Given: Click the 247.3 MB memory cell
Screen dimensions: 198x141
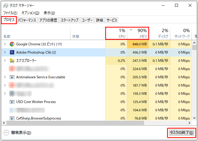Looking at the screenshot, I should click(138, 61).
